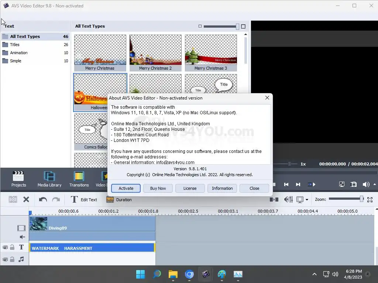The image size is (378, 283).
Task: Select Merry Christmas text preset
Action: pos(100,53)
